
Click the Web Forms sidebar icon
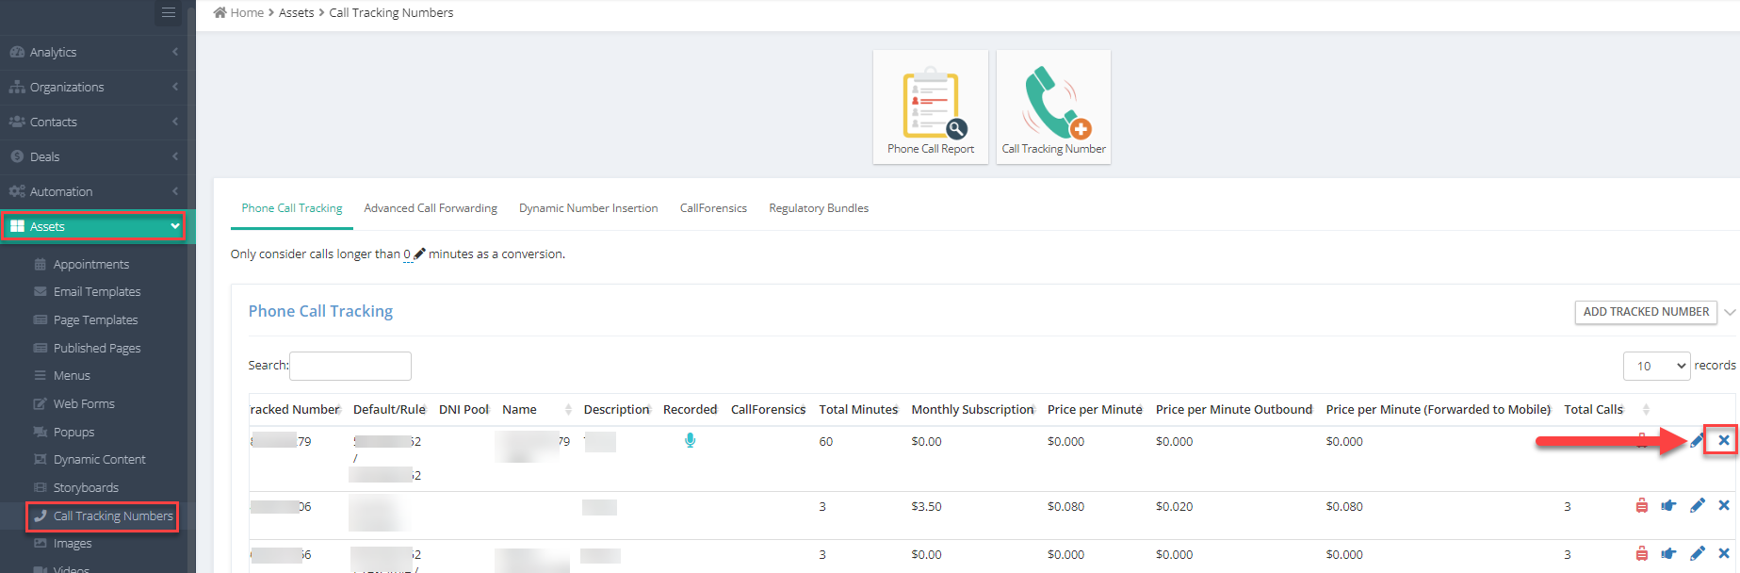click(x=40, y=403)
